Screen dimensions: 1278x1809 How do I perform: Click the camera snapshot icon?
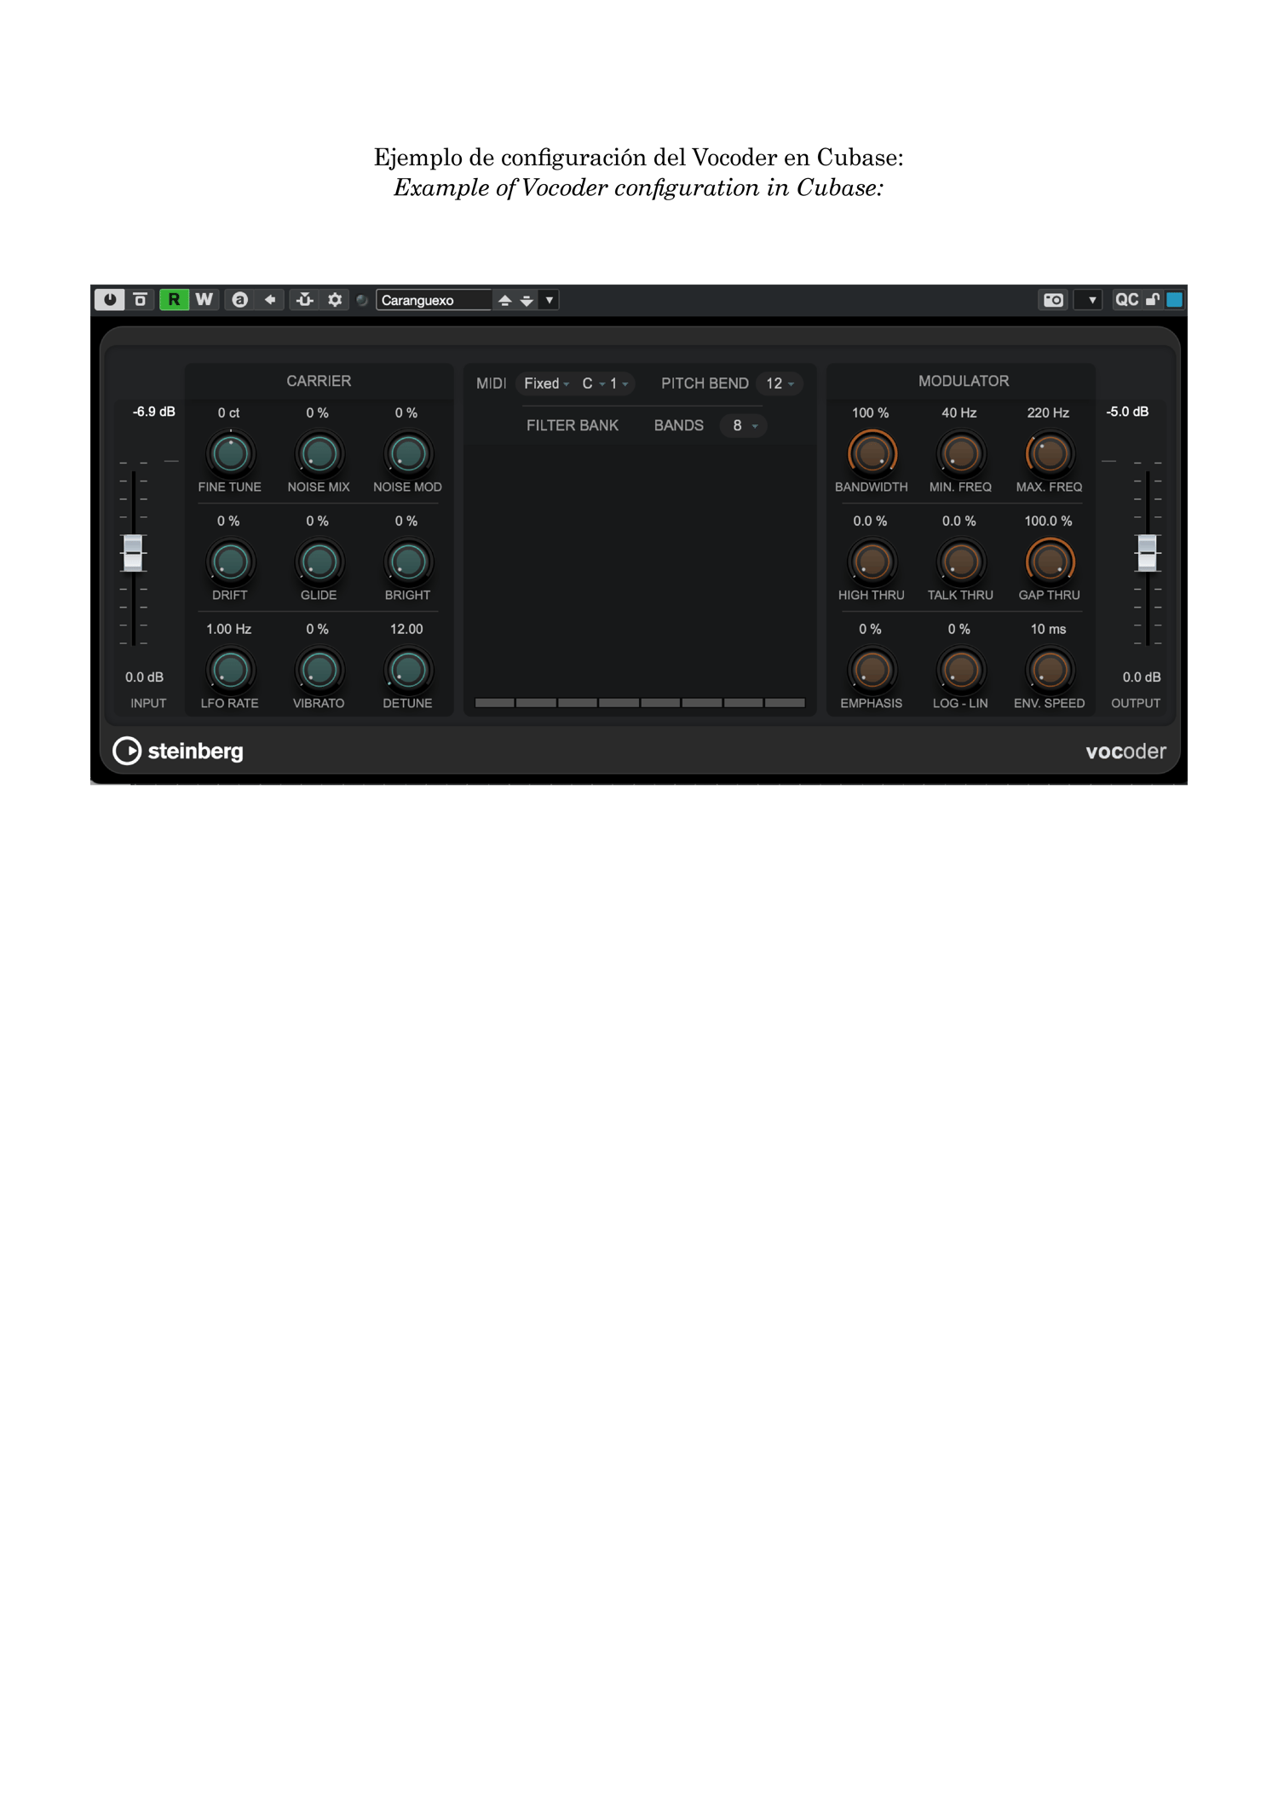[x=1054, y=300]
